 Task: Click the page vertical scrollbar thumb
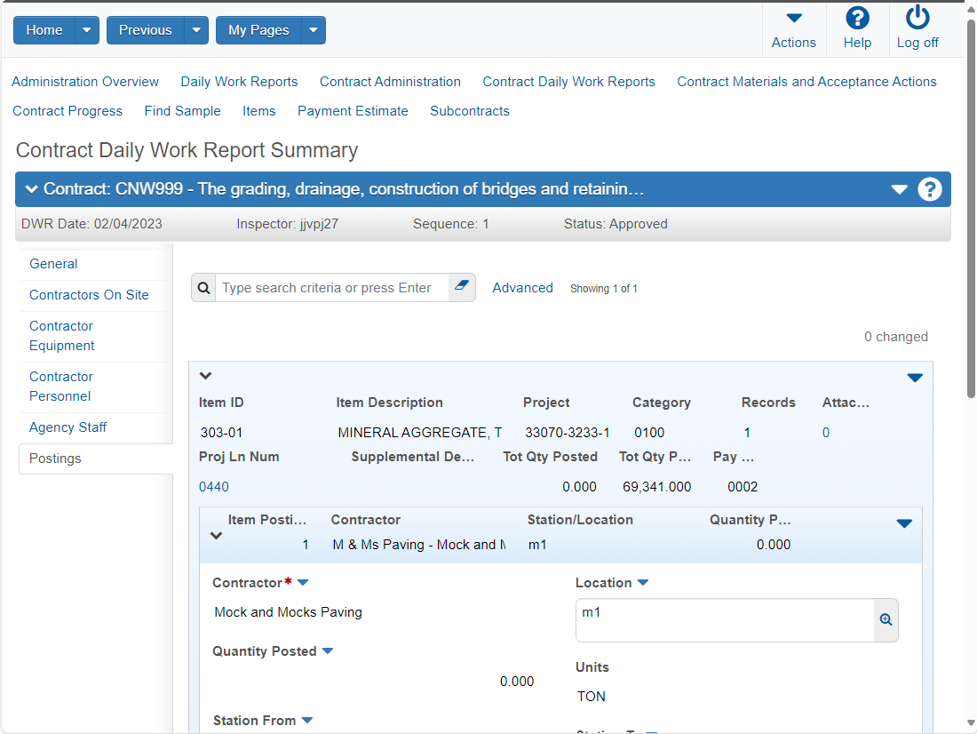971,209
